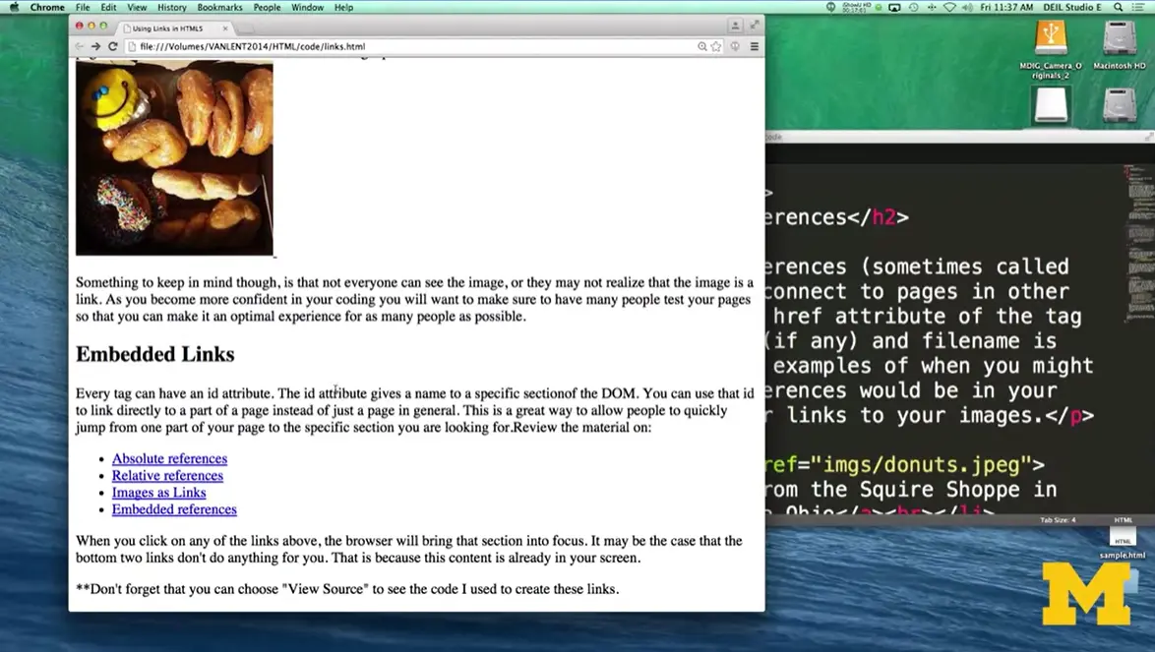
Task: Click the 'Images as Links' link
Action: (158, 492)
